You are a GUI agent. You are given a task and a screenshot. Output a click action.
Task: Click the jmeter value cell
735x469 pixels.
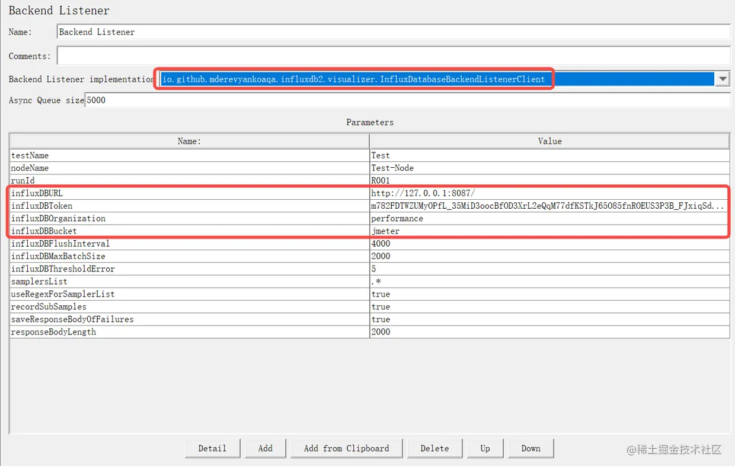549,231
